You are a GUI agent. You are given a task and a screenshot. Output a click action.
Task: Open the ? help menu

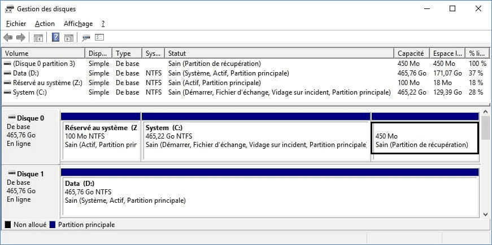tap(103, 24)
